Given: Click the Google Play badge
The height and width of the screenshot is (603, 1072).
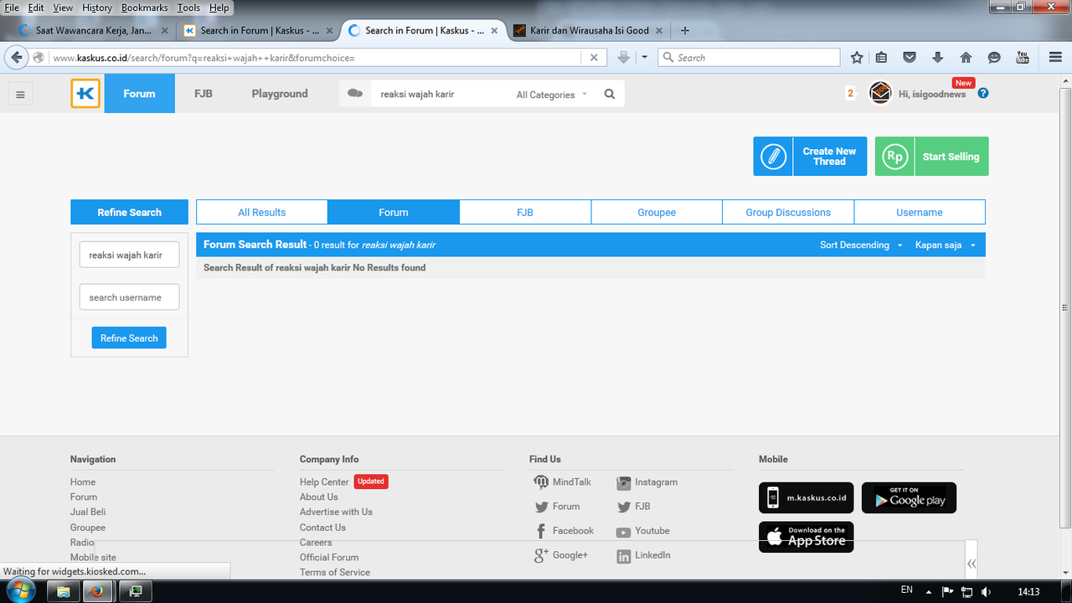Looking at the screenshot, I should click(909, 497).
